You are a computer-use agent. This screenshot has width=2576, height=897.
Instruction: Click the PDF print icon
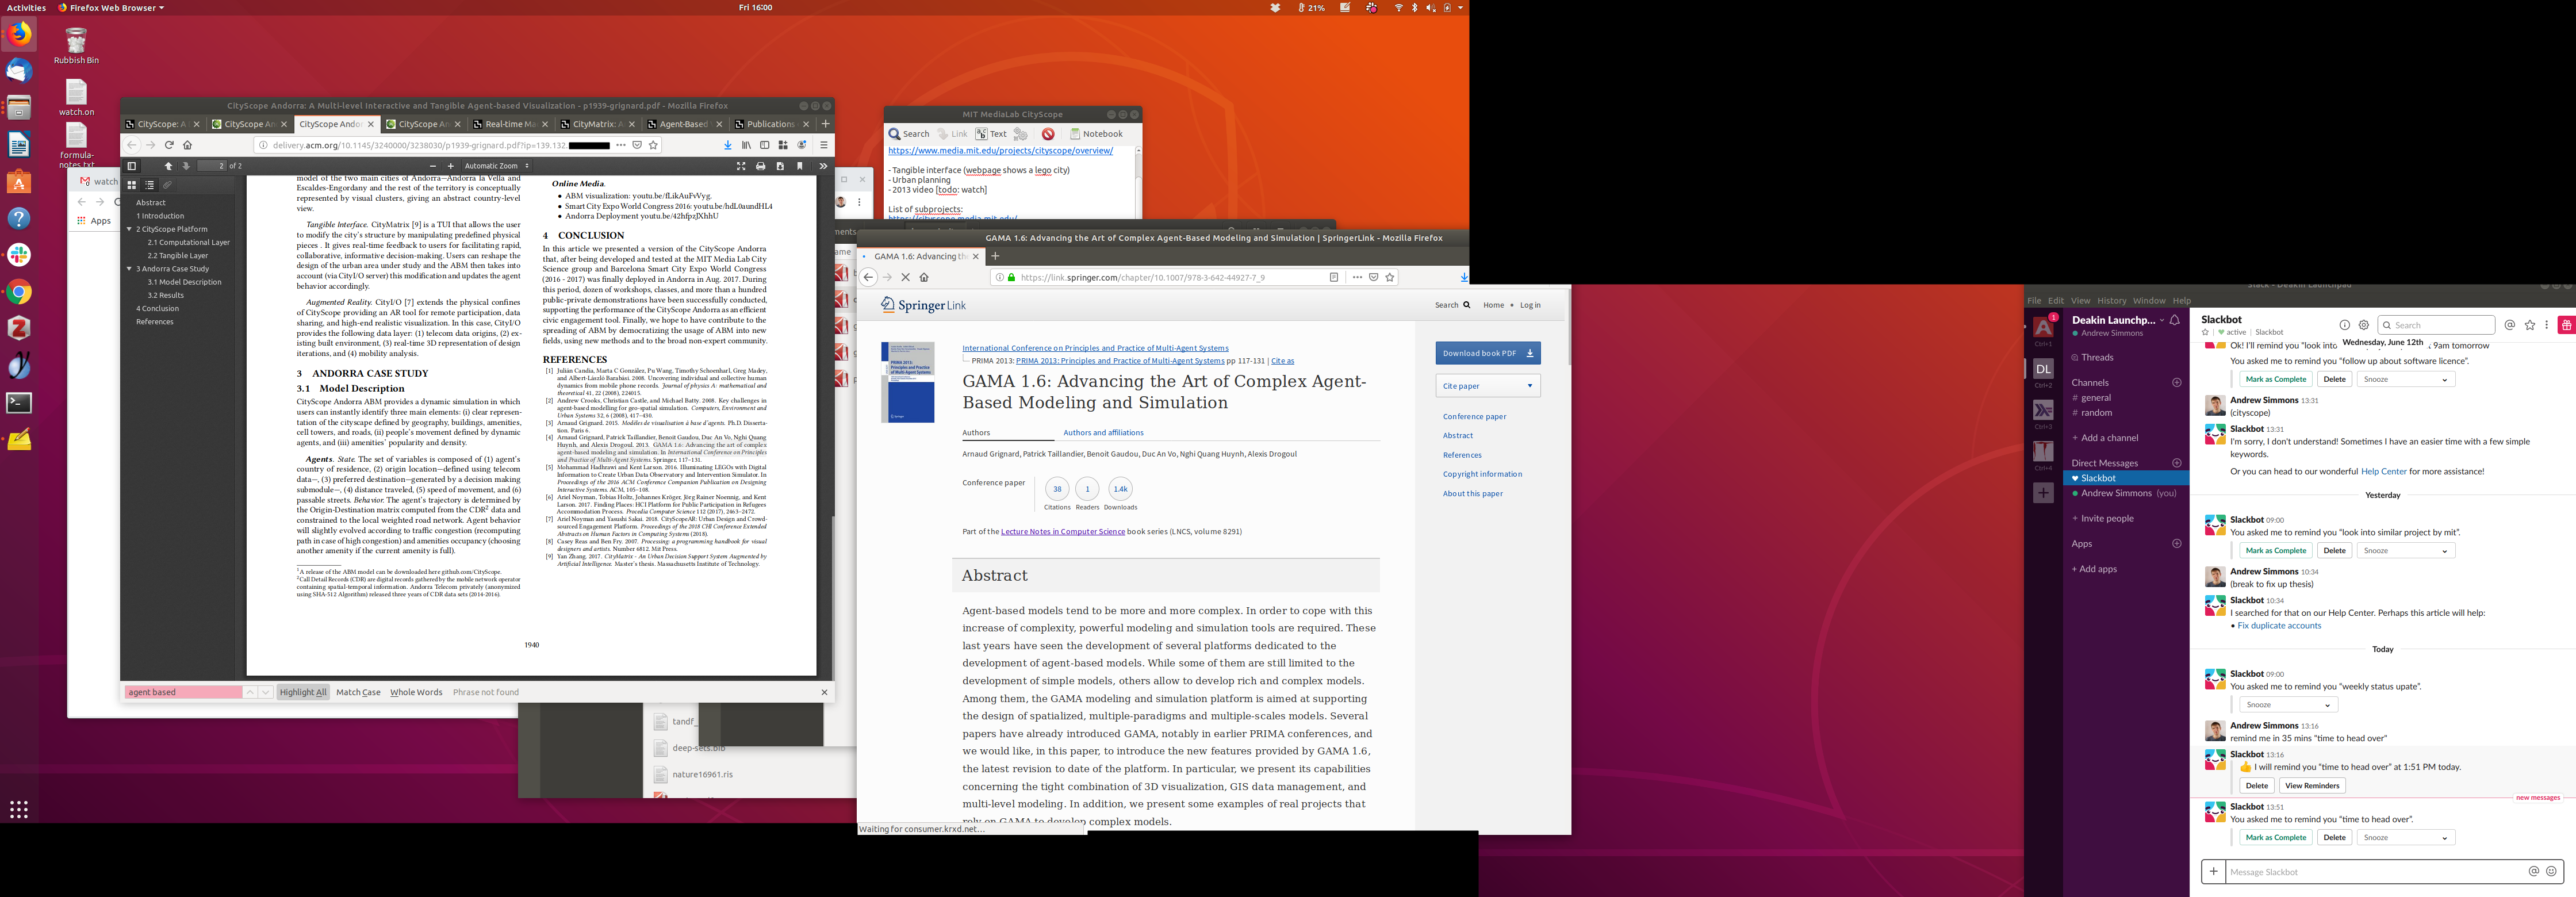coord(760,166)
